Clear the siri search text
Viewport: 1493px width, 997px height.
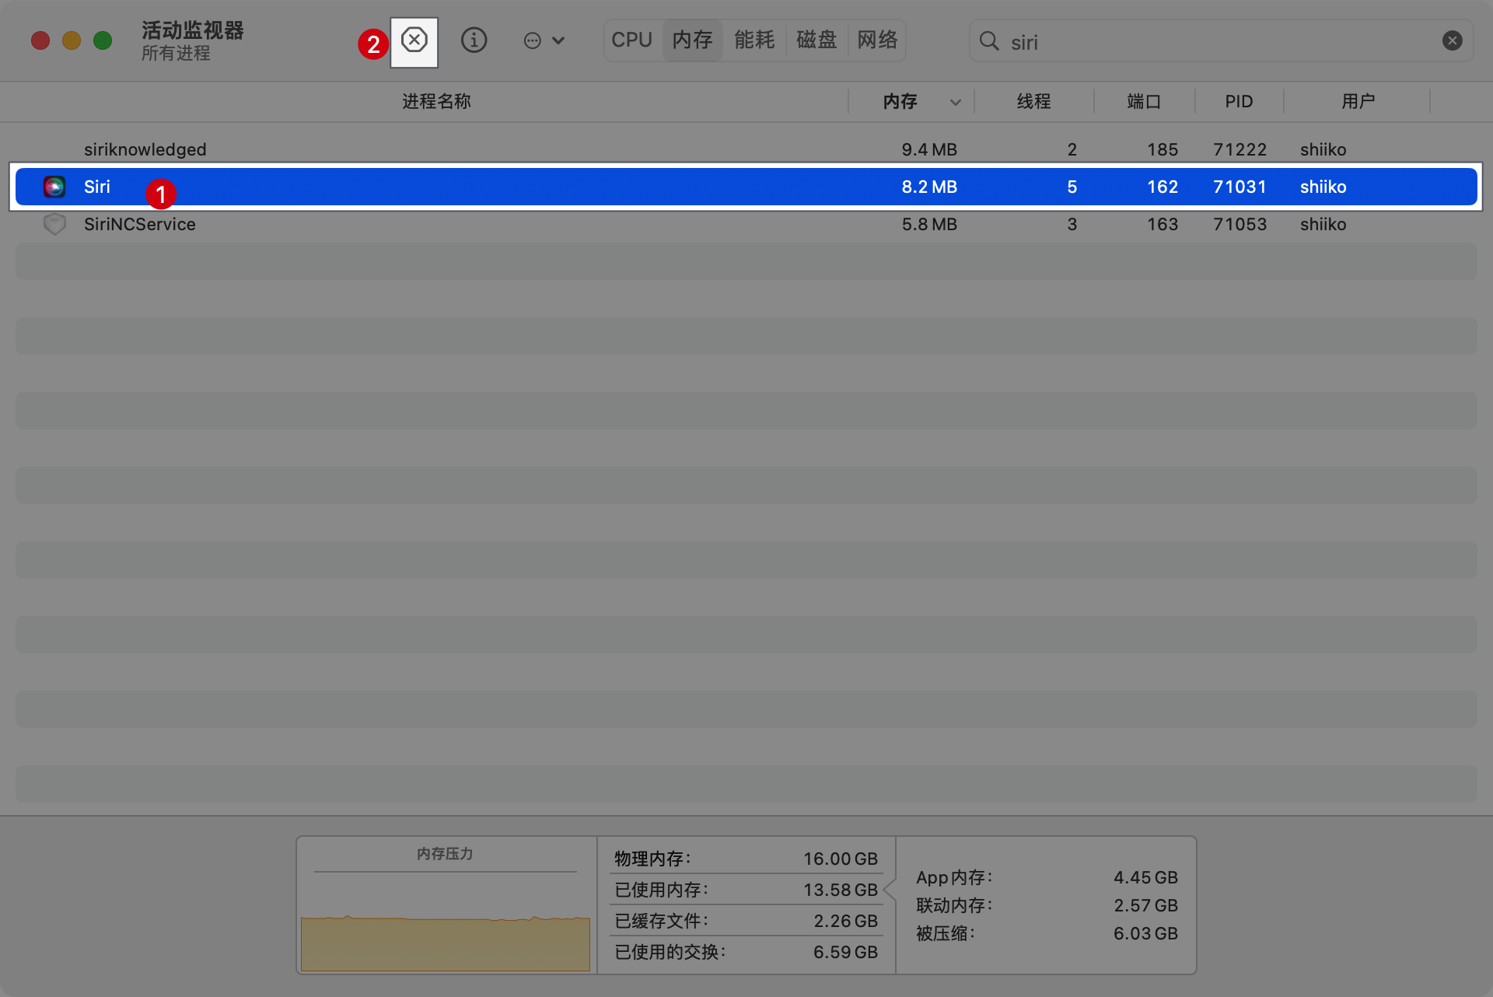(1452, 40)
